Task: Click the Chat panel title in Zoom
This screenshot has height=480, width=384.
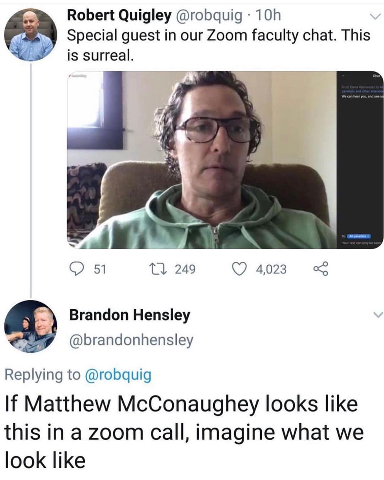Action: point(376,76)
